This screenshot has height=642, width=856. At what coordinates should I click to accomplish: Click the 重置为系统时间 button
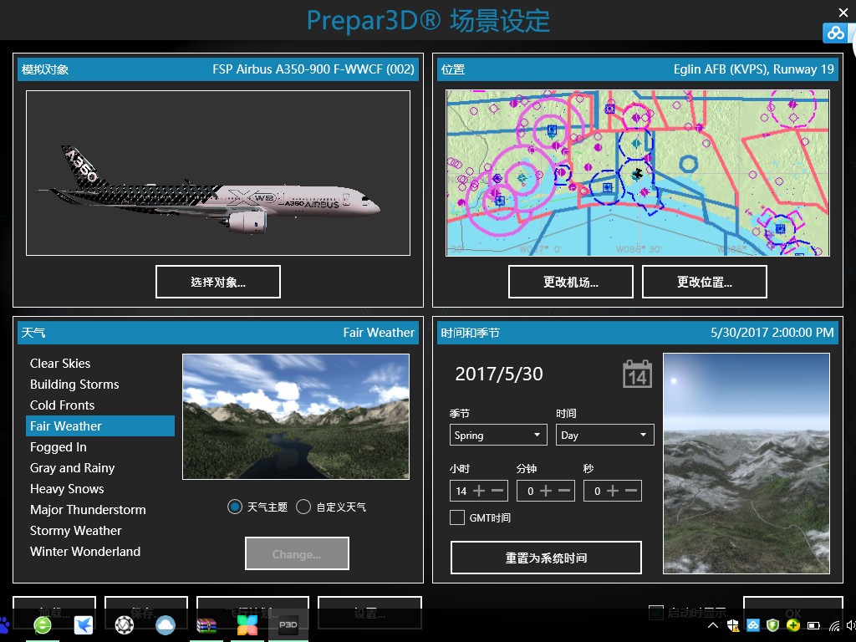coord(546,558)
